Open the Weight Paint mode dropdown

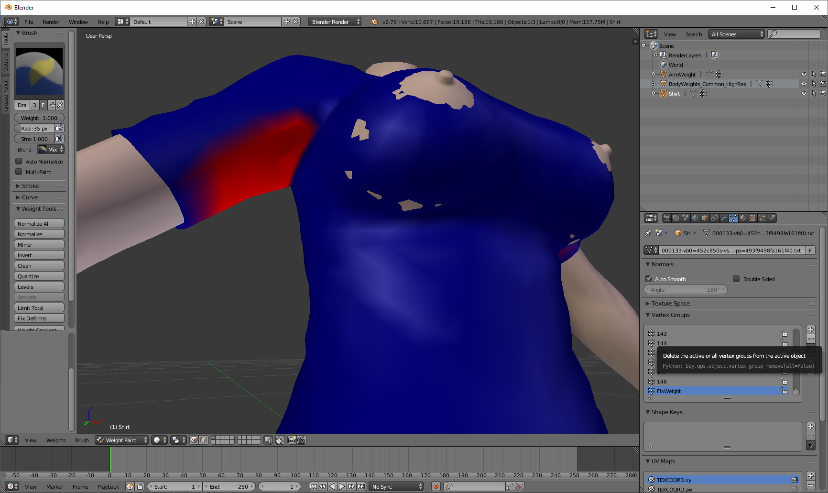[x=121, y=440]
